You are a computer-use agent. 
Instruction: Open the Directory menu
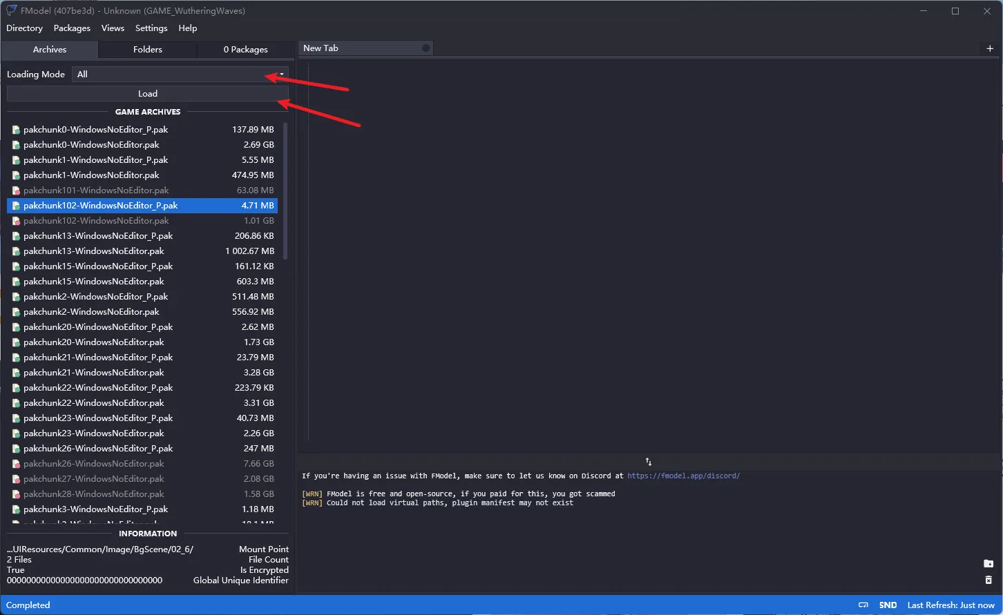click(x=24, y=28)
